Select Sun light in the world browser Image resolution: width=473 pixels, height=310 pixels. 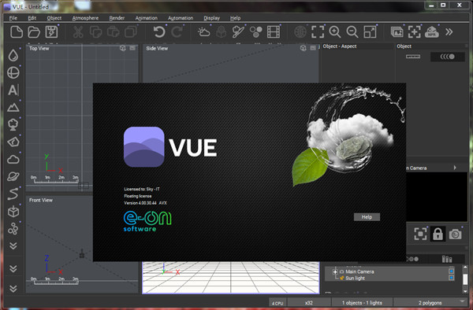pyautogui.click(x=355, y=278)
